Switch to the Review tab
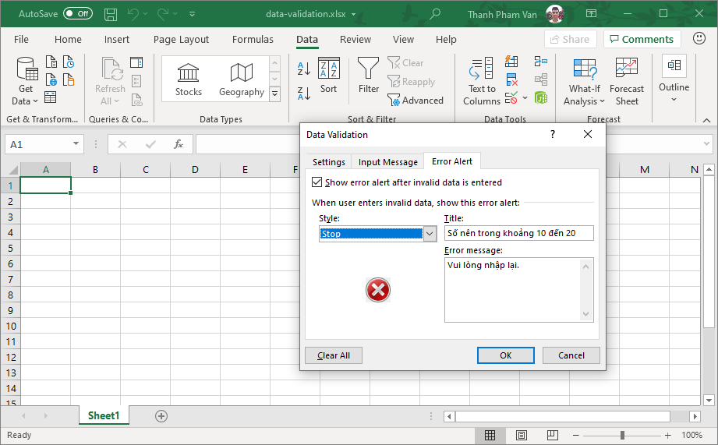The width and height of the screenshot is (718, 445). 355,40
